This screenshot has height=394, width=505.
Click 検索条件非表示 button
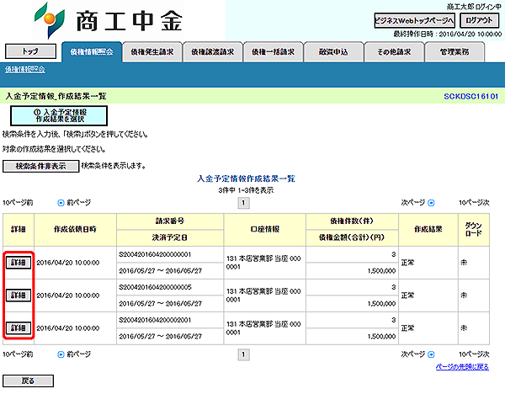(41, 166)
